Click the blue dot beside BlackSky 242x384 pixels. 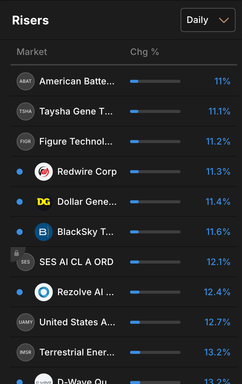pos(20,232)
